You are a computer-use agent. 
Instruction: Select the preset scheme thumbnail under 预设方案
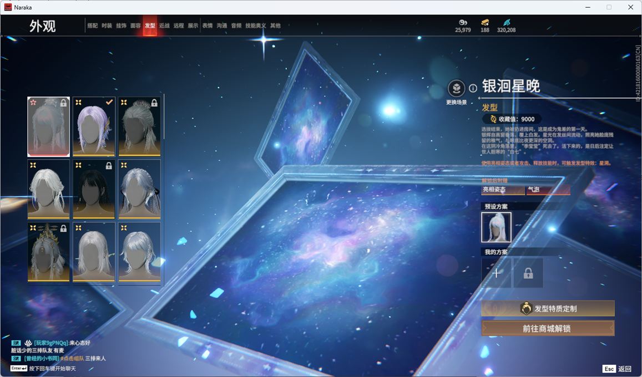click(x=496, y=227)
